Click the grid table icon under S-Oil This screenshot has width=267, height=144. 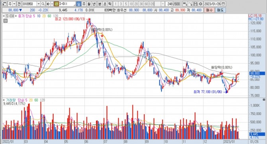(6, 21)
